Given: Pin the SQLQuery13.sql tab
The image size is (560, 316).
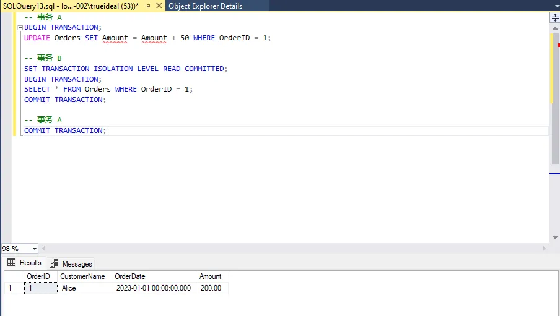Looking at the screenshot, I should pos(147,6).
